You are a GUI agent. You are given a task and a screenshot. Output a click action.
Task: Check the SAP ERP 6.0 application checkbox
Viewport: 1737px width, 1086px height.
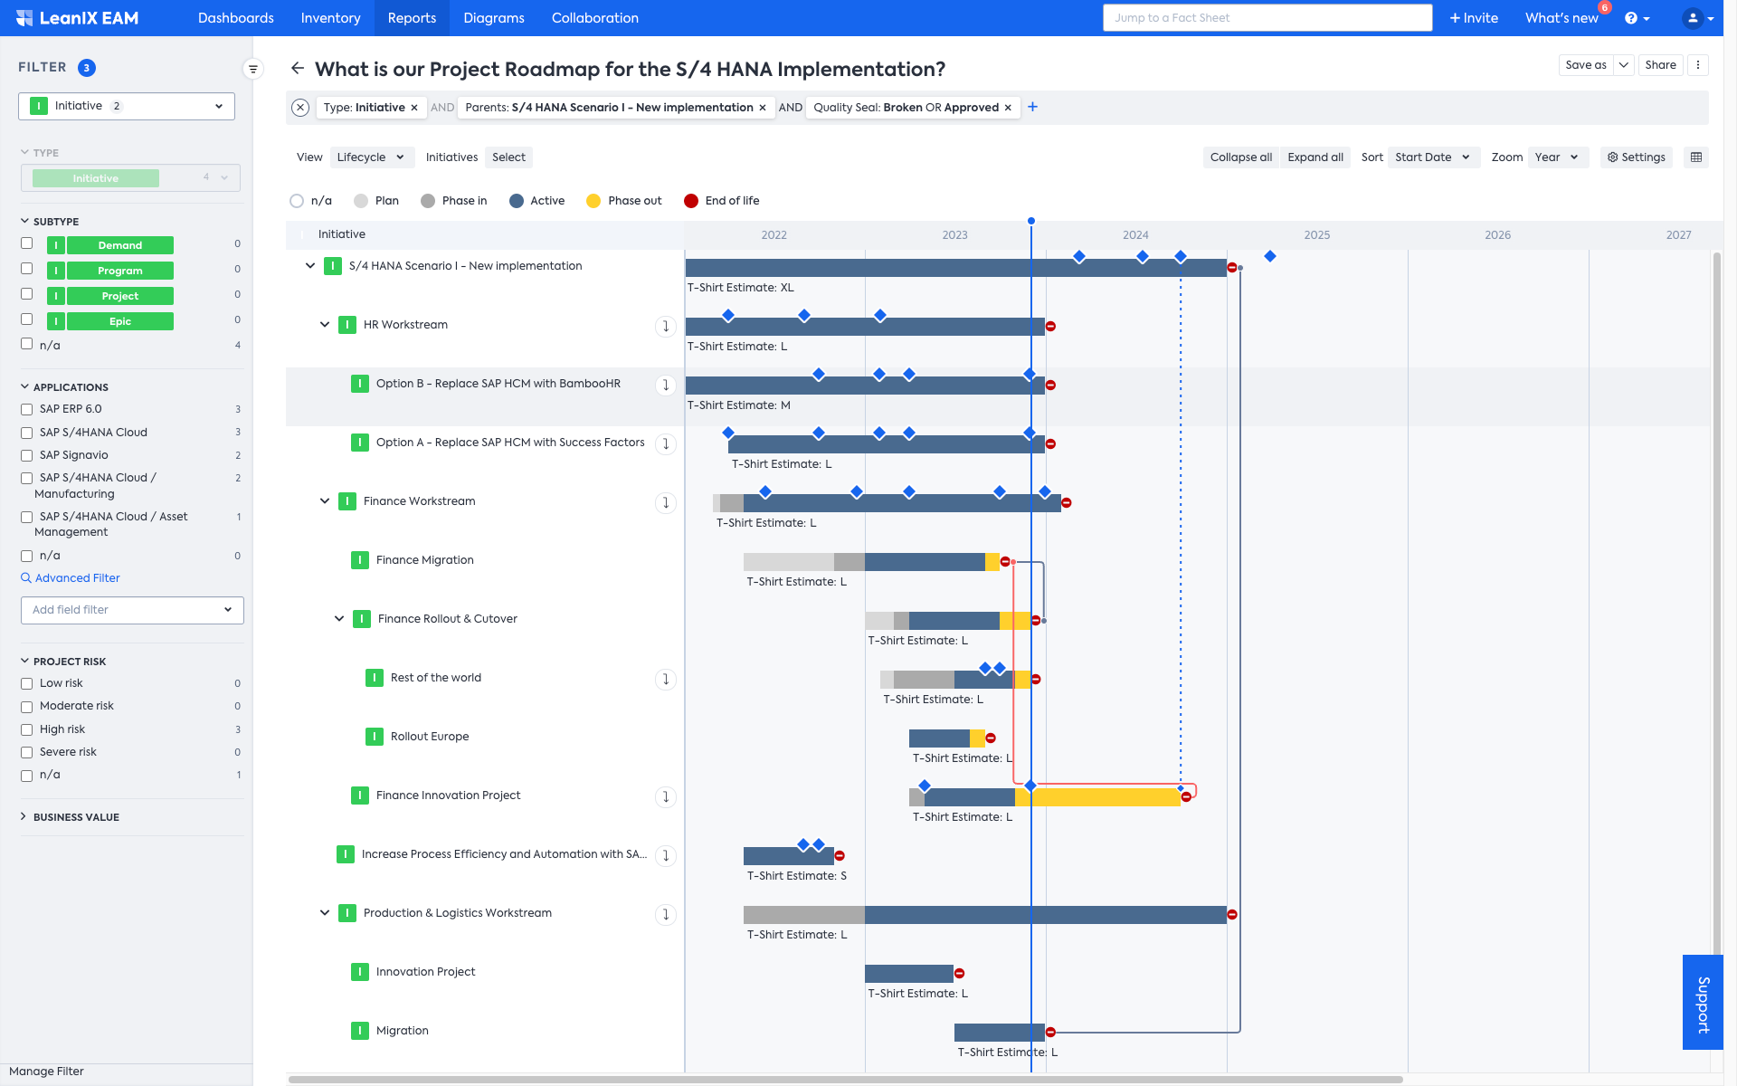pyautogui.click(x=27, y=410)
